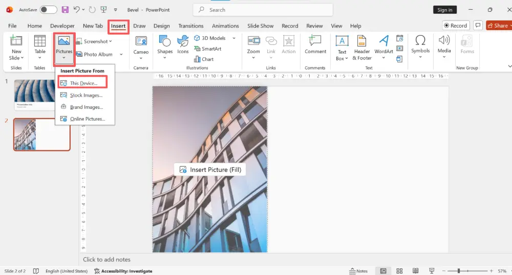Viewport: 512px width, 275px height.
Task: Click the Share button
Action: coord(499,26)
